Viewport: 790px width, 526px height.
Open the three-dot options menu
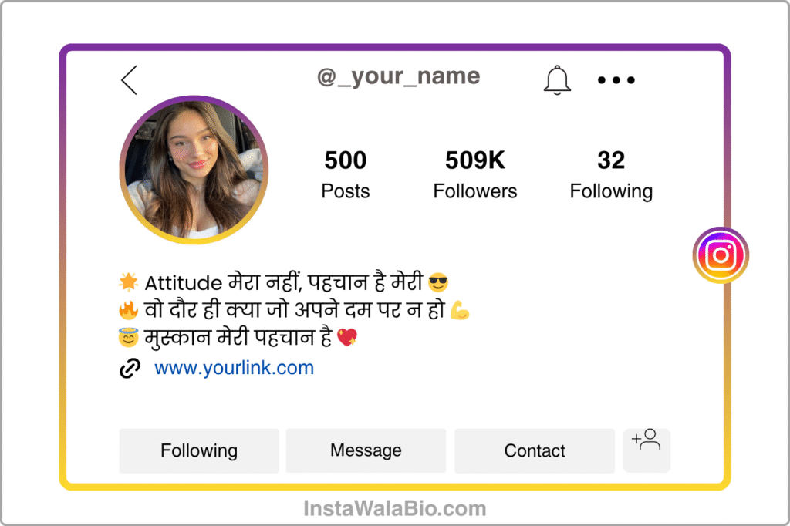(616, 80)
